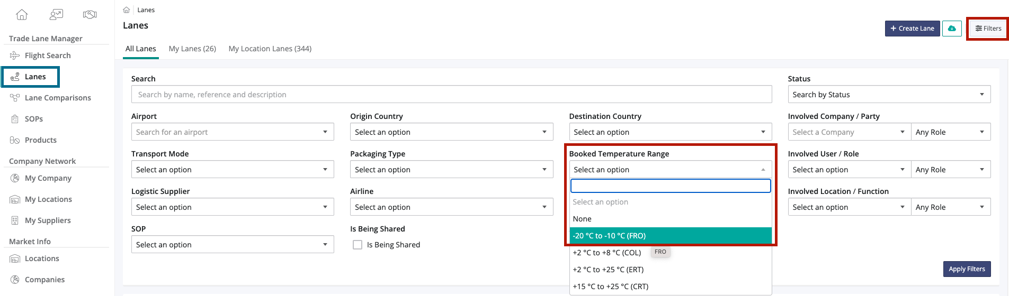Open the Involved User Select an option dropdown
Viewport: 1009px width, 296px height.
click(x=849, y=170)
